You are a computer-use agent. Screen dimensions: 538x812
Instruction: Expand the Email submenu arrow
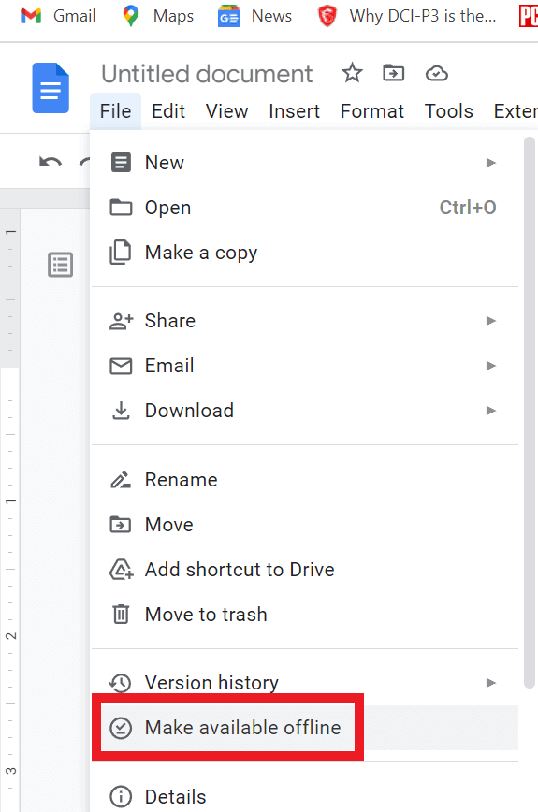[x=491, y=366]
